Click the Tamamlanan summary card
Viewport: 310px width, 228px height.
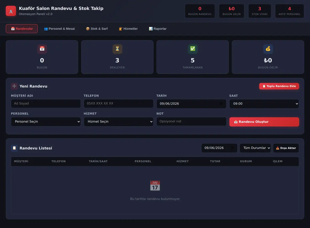(x=193, y=57)
